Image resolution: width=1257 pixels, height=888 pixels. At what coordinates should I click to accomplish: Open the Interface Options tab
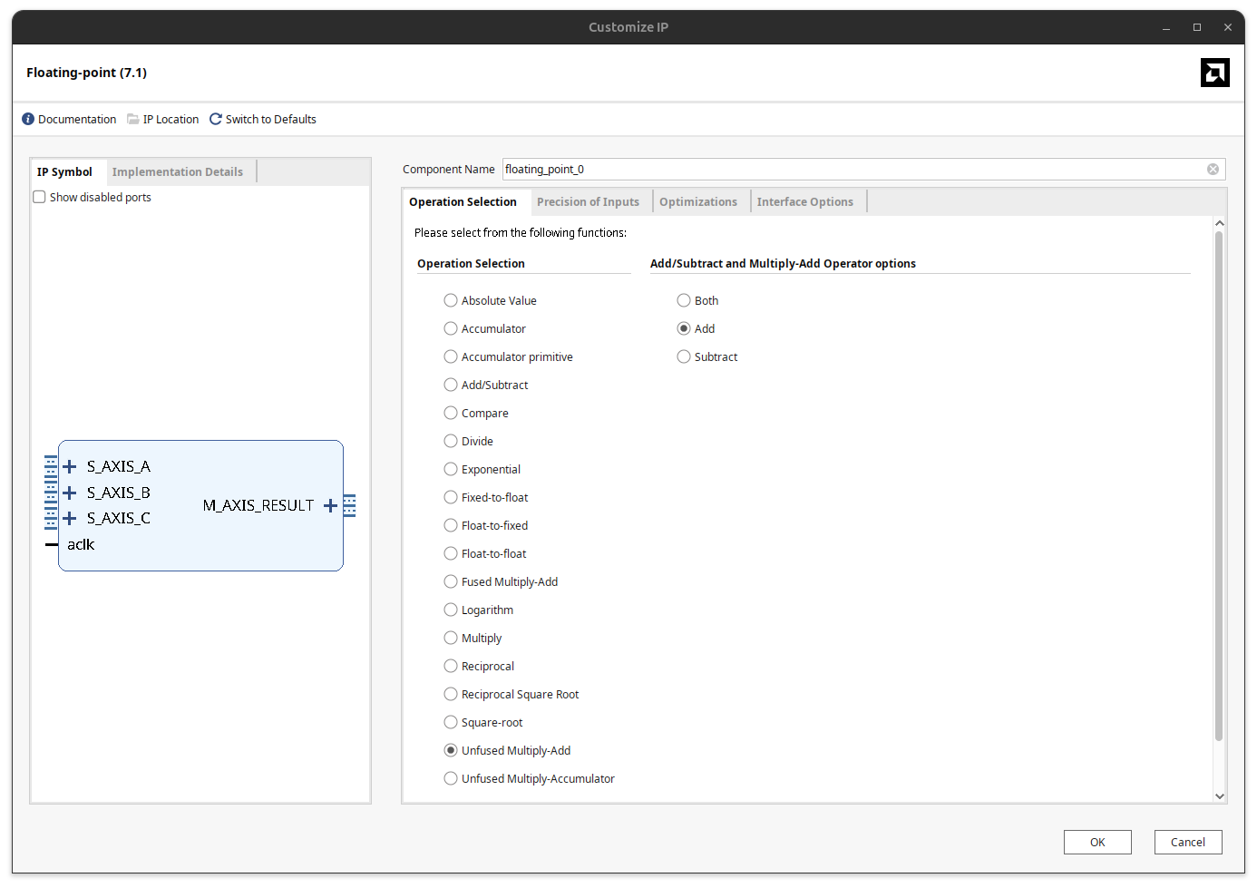(x=805, y=201)
